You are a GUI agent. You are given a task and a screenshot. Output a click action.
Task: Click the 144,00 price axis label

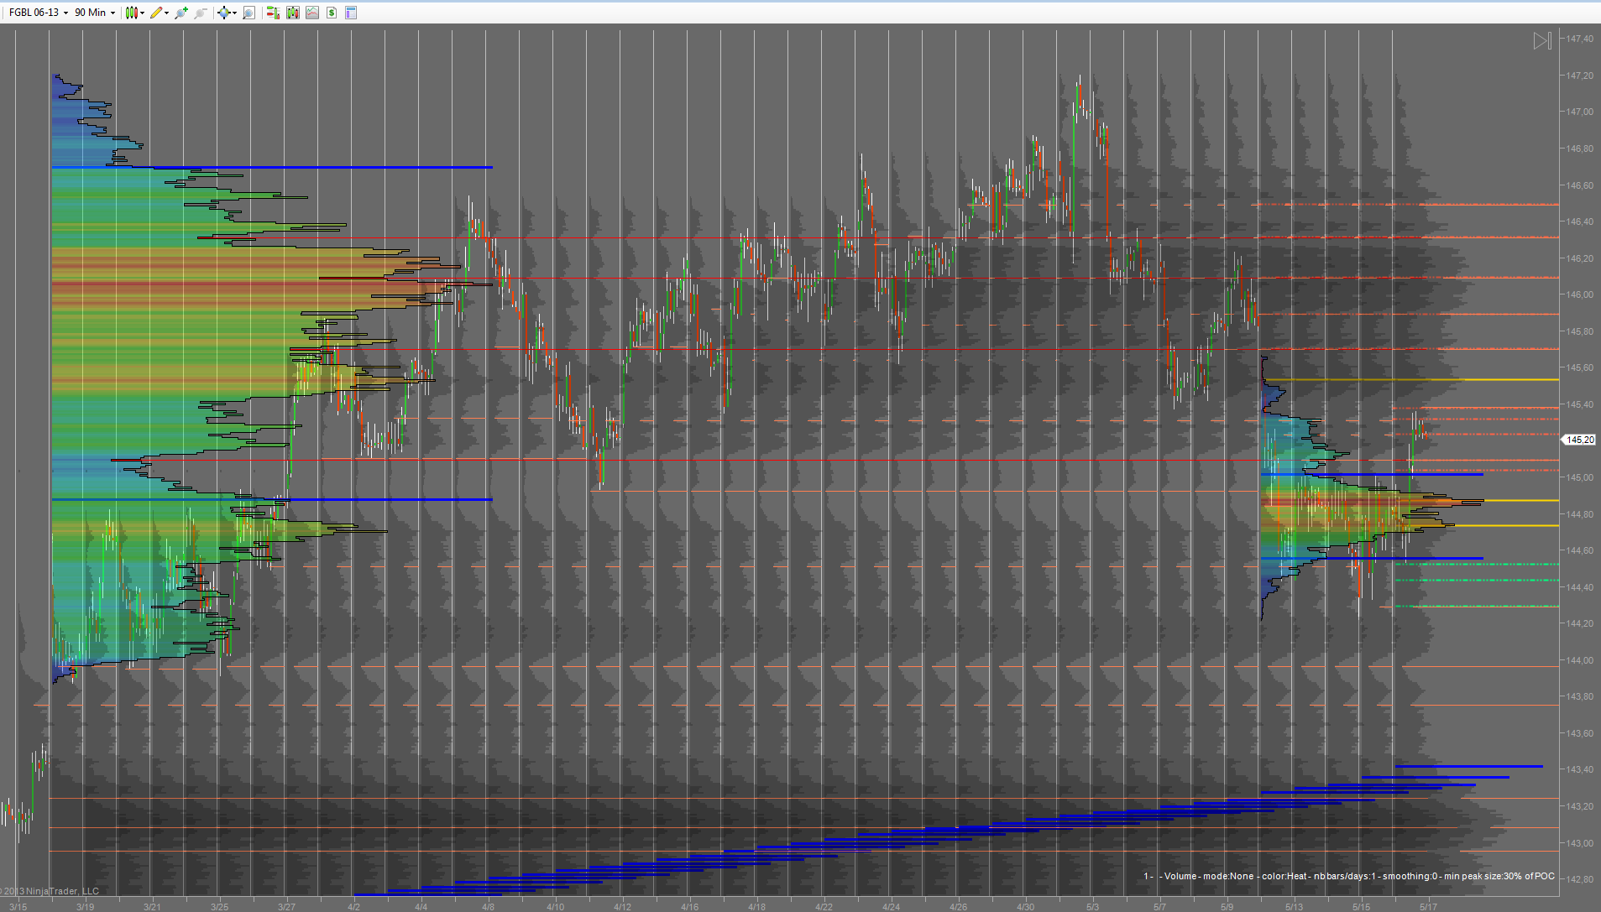tap(1579, 660)
